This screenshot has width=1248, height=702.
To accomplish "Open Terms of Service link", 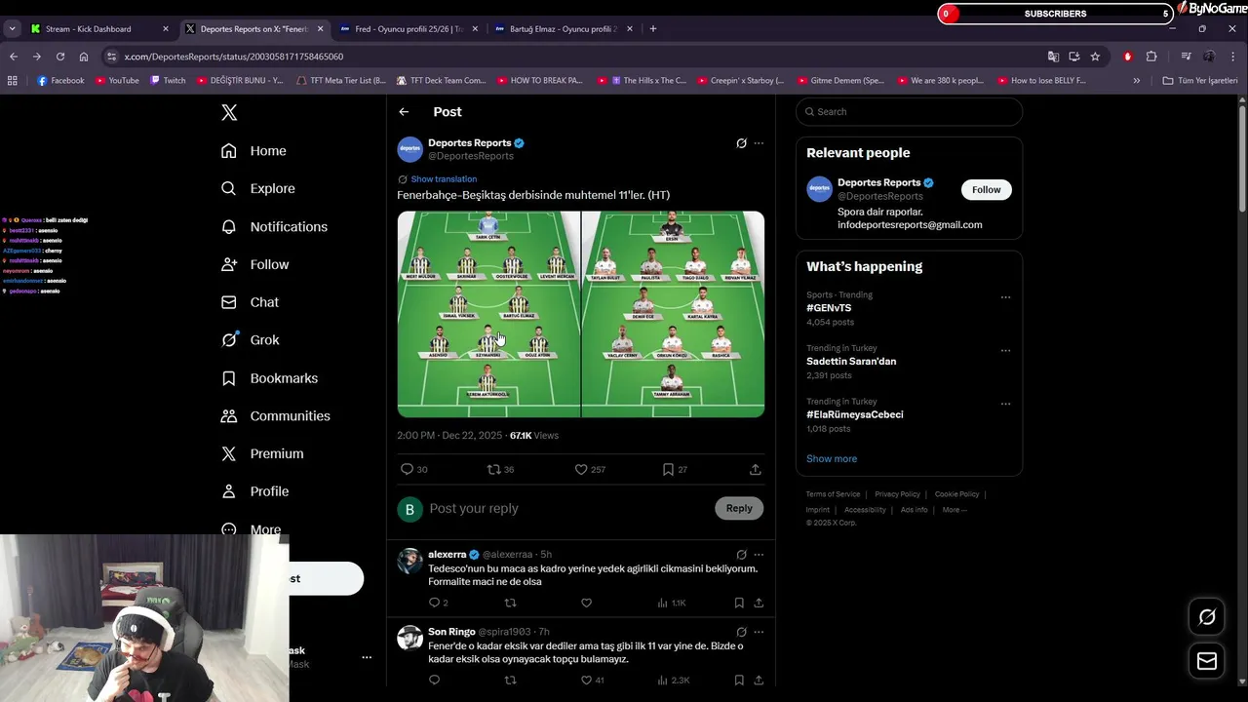I will click(x=833, y=494).
